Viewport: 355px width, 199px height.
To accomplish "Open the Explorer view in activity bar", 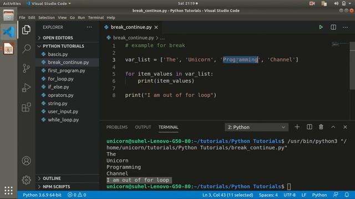I will (26, 30).
